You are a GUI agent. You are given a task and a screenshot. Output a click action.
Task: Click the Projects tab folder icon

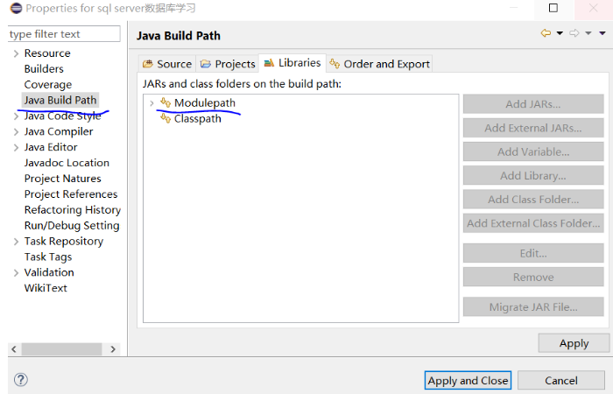tap(205, 64)
